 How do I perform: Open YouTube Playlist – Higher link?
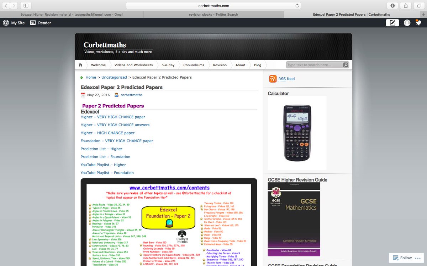click(x=103, y=165)
